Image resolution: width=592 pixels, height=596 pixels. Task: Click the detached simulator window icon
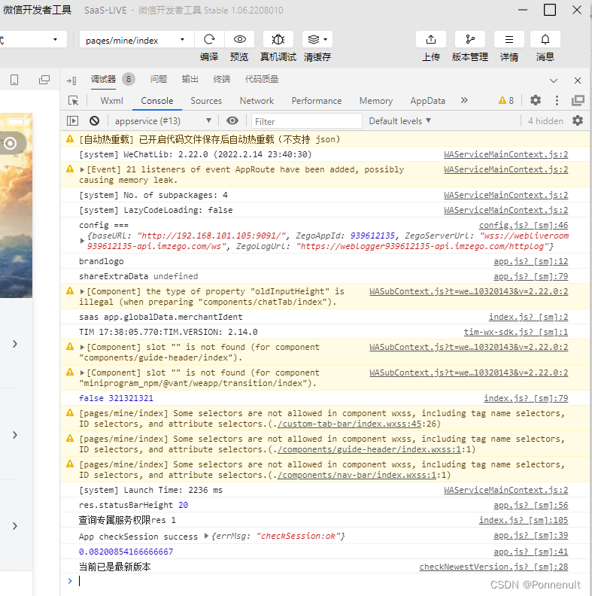pyautogui.click(x=44, y=80)
